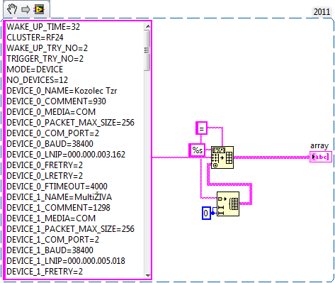Click the line DEVICE_1_COMMENT=1298

click(58, 208)
